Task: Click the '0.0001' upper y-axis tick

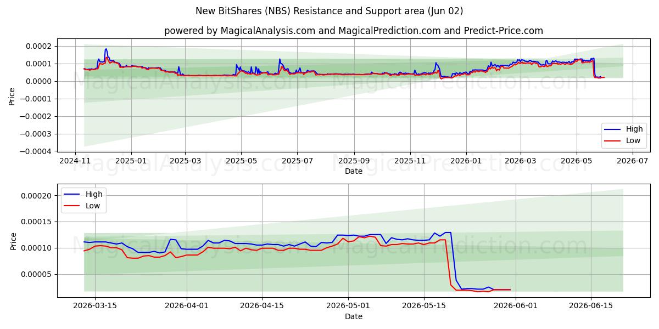Action: point(39,64)
